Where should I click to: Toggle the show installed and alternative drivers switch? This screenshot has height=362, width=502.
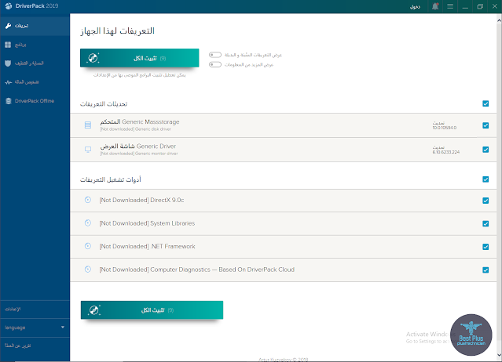[214, 55]
